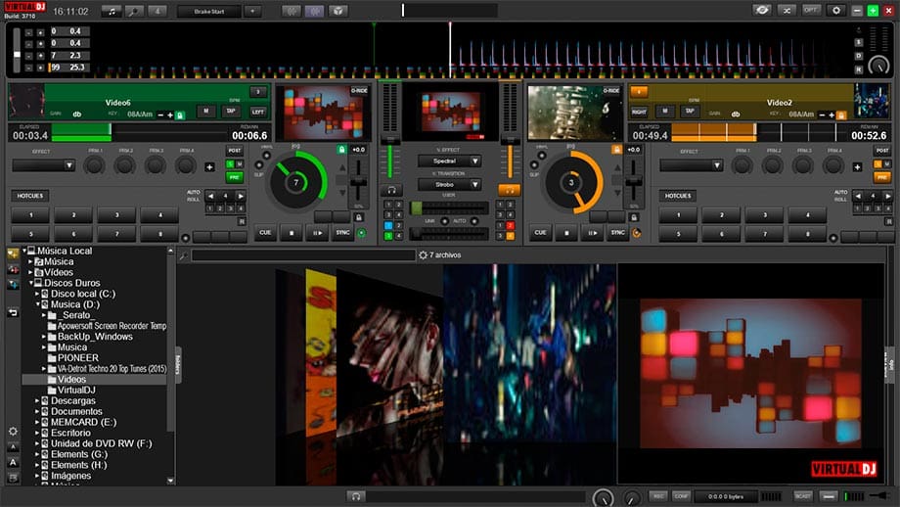The height and width of the screenshot is (507, 900).
Task: Click the music note icon in top toolbar
Action: (x=112, y=11)
